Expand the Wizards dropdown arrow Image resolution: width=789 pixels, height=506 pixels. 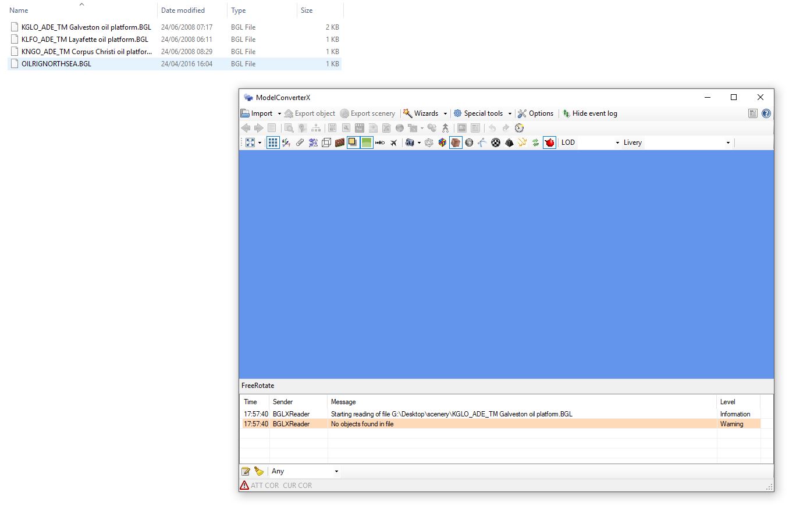pos(446,113)
